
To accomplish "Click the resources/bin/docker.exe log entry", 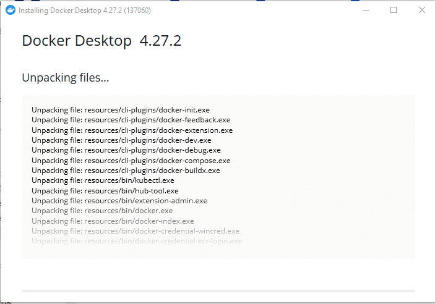I will [x=102, y=211].
